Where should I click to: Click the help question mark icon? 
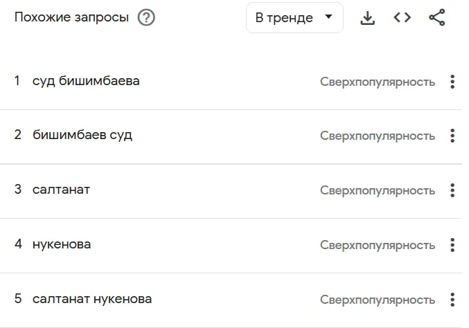[146, 18]
